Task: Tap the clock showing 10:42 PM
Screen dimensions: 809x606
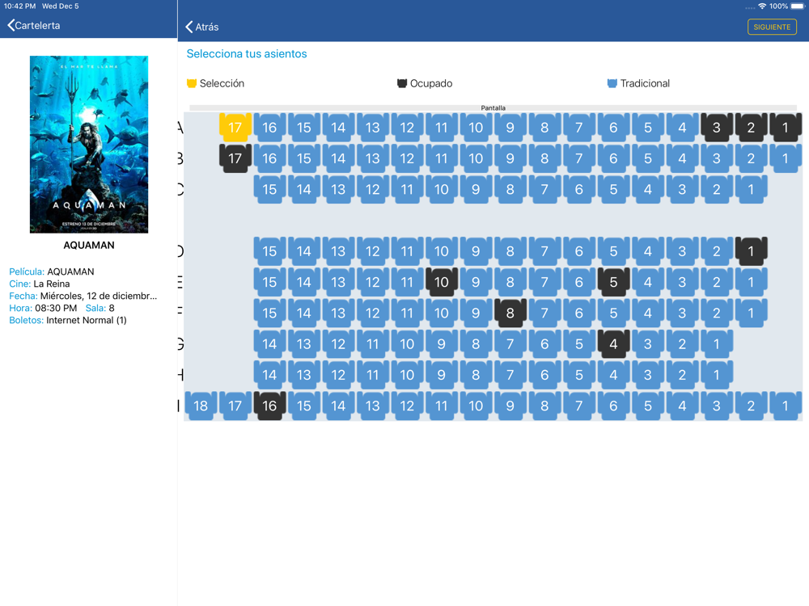Action: pyautogui.click(x=19, y=6)
